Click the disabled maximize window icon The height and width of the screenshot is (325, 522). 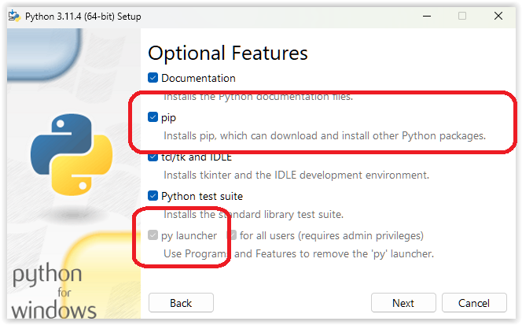(462, 16)
